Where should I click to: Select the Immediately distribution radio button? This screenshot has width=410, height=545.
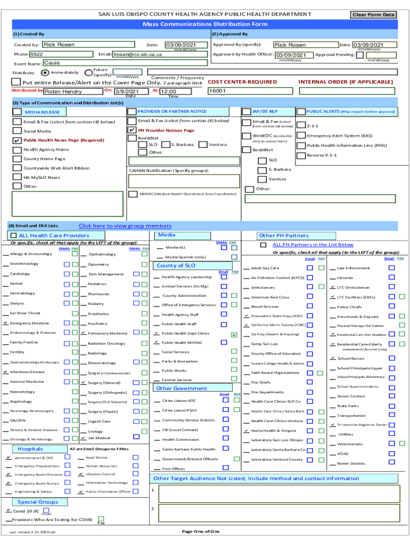45,72
